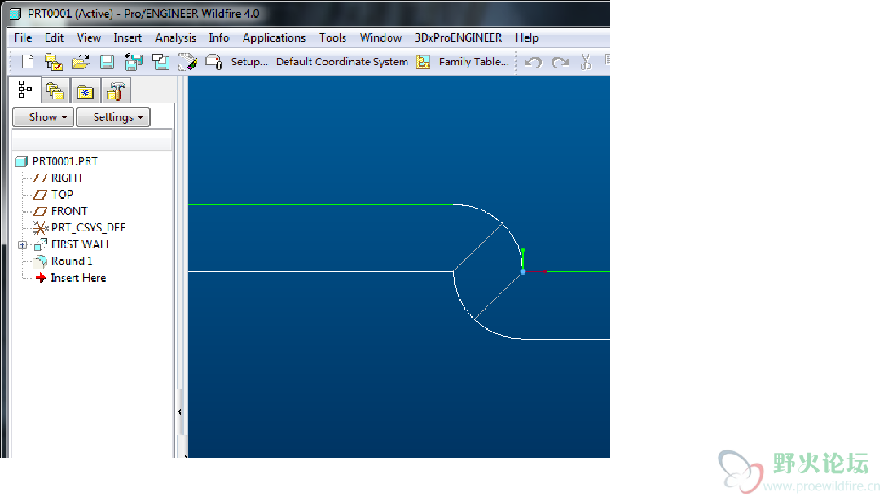The height and width of the screenshot is (501, 888).
Task: Select the PRT_CSYS_DEF coordinate system
Action: pyautogui.click(x=88, y=228)
